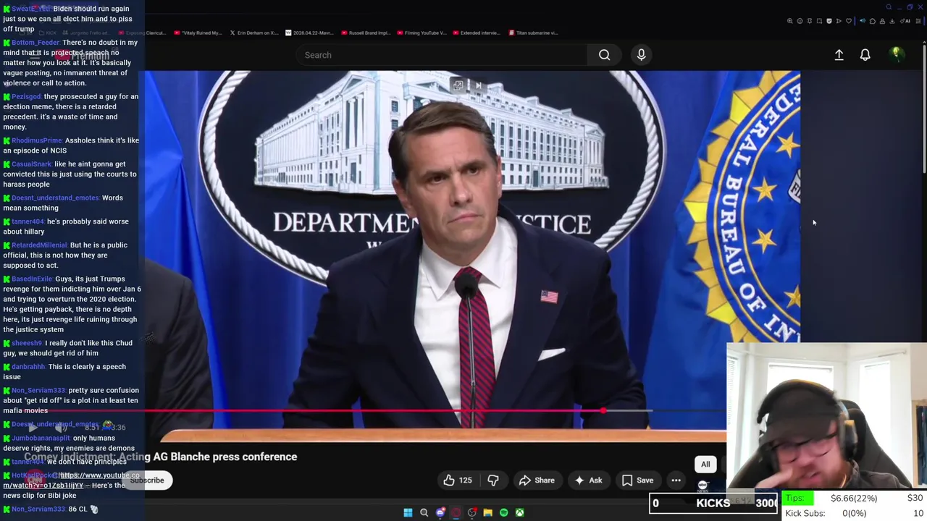Switch to 'Erin Derham on X' tab

(253, 33)
